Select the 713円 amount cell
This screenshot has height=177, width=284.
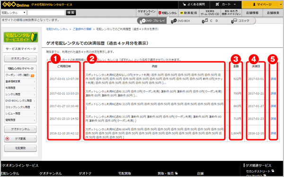click(x=237, y=118)
